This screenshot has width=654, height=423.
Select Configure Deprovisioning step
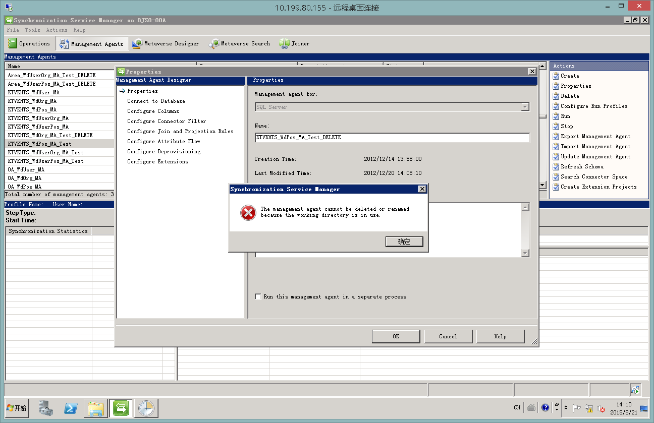click(163, 151)
